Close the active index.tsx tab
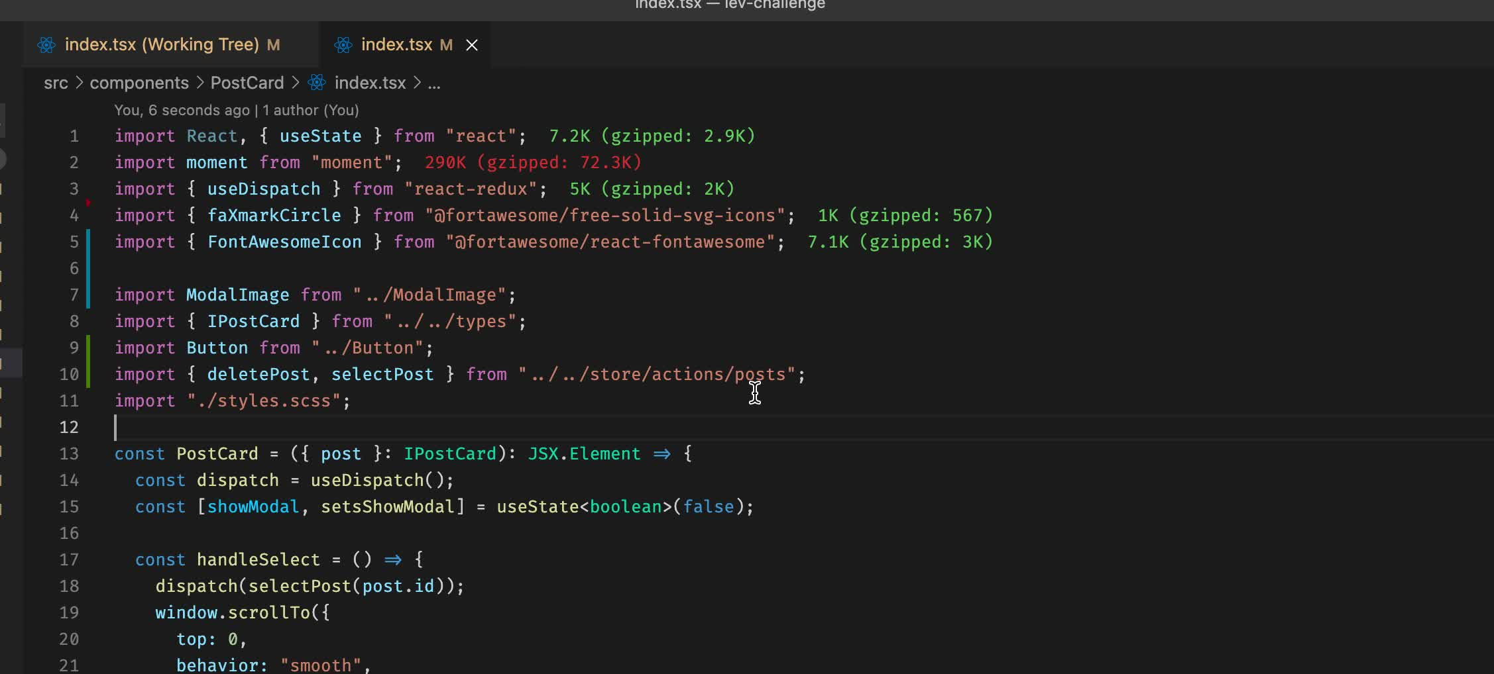Viewport: 1494px width, 674px height. coord(472,45)
